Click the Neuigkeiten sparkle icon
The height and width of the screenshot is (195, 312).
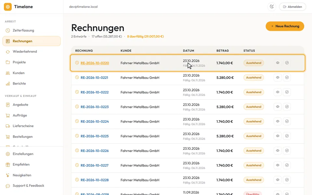coord(8,175)
